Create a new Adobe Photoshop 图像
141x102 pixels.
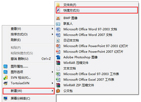point(97,57)
